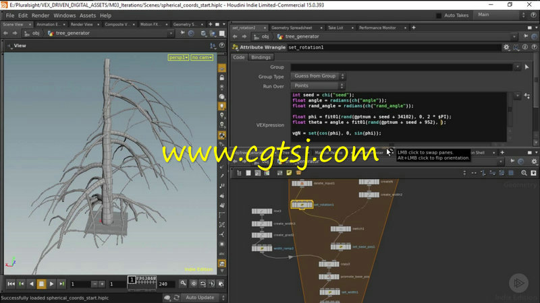This screenshot has width=540, height=303.
Task: Click the network sticky note icon
Action: (x=289, y=173)
